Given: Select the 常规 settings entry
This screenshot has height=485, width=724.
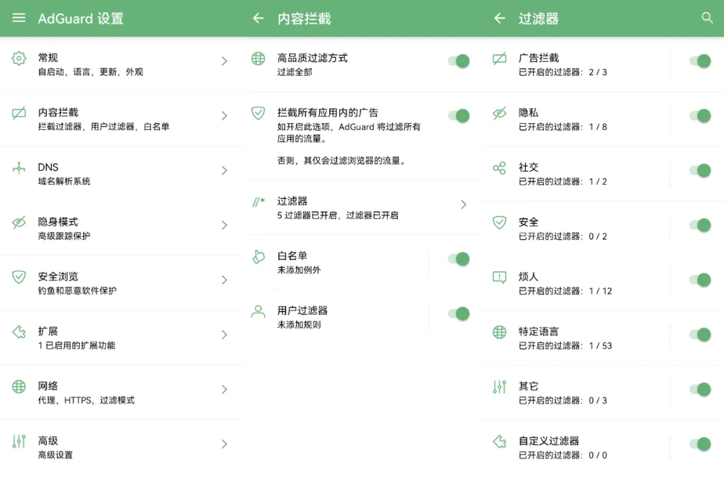Looking at the screenshot, I should coord(121,64).
